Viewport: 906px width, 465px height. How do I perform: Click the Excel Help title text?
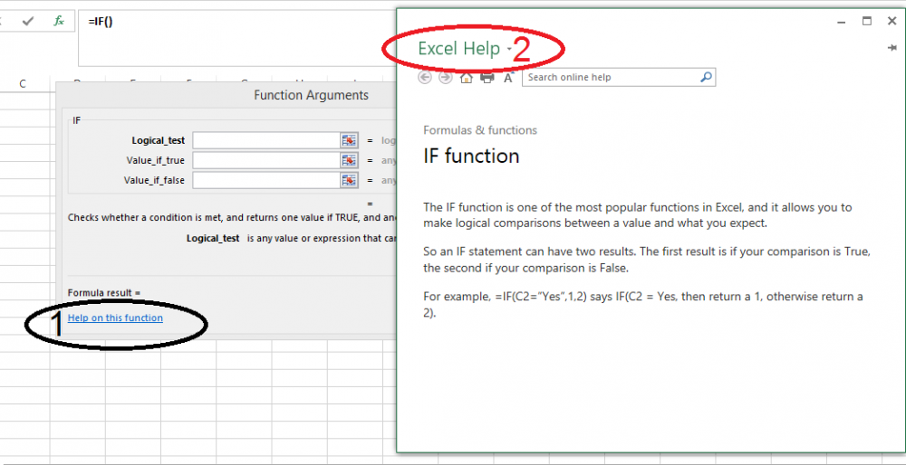(x=458, y=49)
